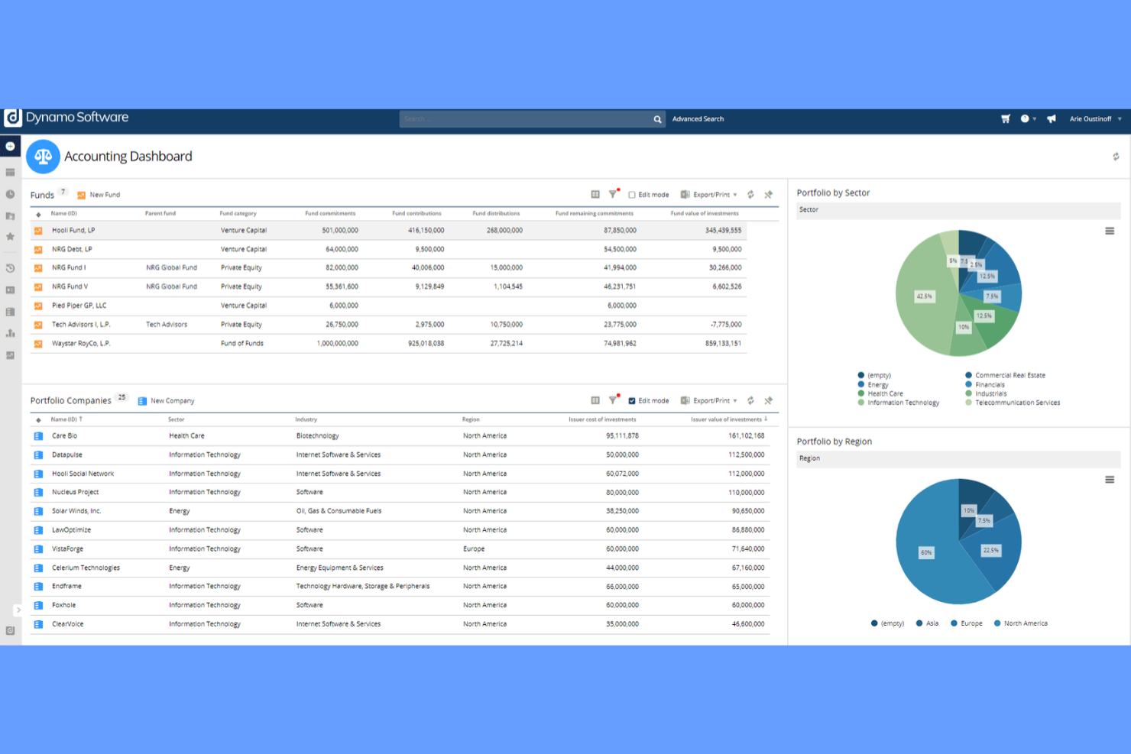Screen dimensions: 1131x754
Task: Select the Energy sector legend swatch
Action: [x=861, y=384]
